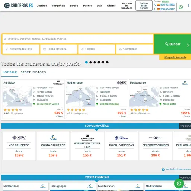Click Salidas desde España button
This screenshot has height=191, width=191.
pos(144,6)
